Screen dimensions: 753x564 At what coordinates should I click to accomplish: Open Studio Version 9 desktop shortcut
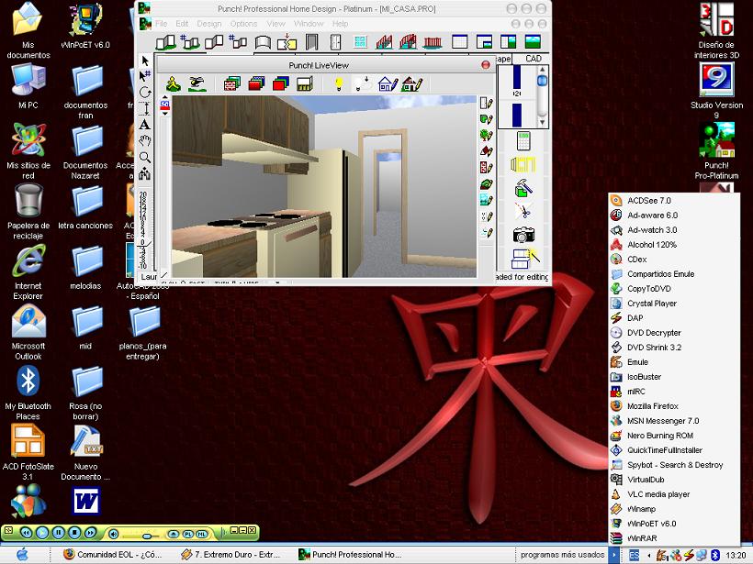point(716,90)
